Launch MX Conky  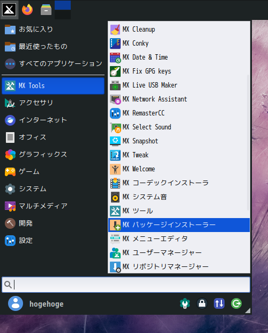point(179,44)
